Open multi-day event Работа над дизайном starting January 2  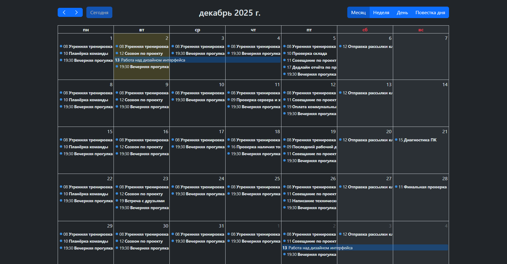pyautogui.click(x=365, y=248)
